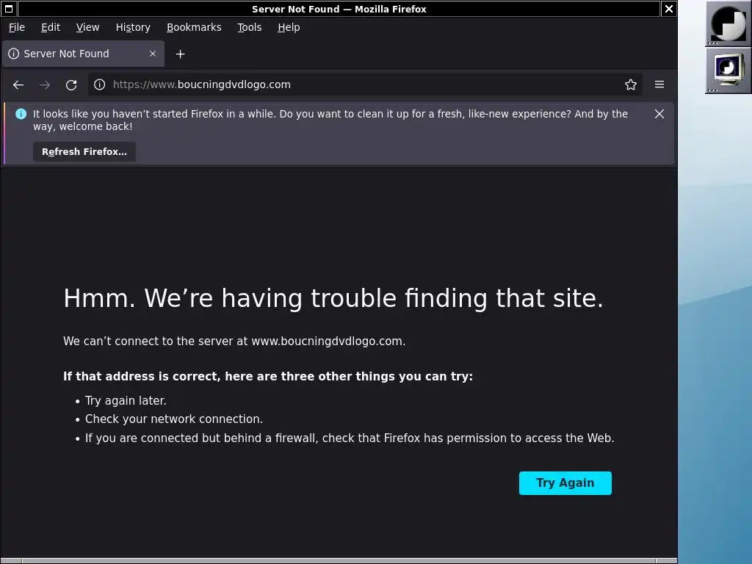Click the 'Hmm. We're having trouble' heading
The image size is (752, 564).
[333, 298]
